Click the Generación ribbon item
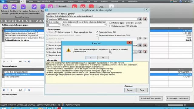Screen dimensions: 194x109 [x=61, y=6]
